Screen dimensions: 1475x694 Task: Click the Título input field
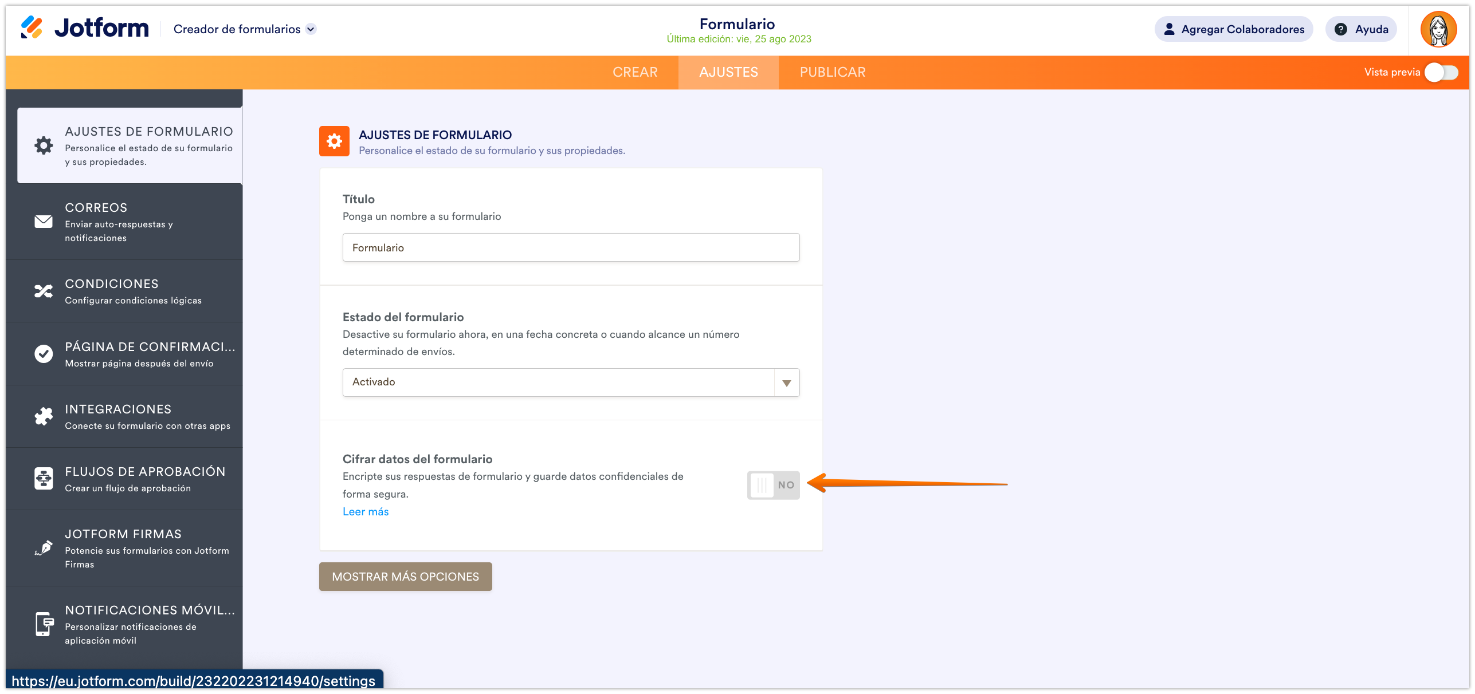[x=571, y=247]
